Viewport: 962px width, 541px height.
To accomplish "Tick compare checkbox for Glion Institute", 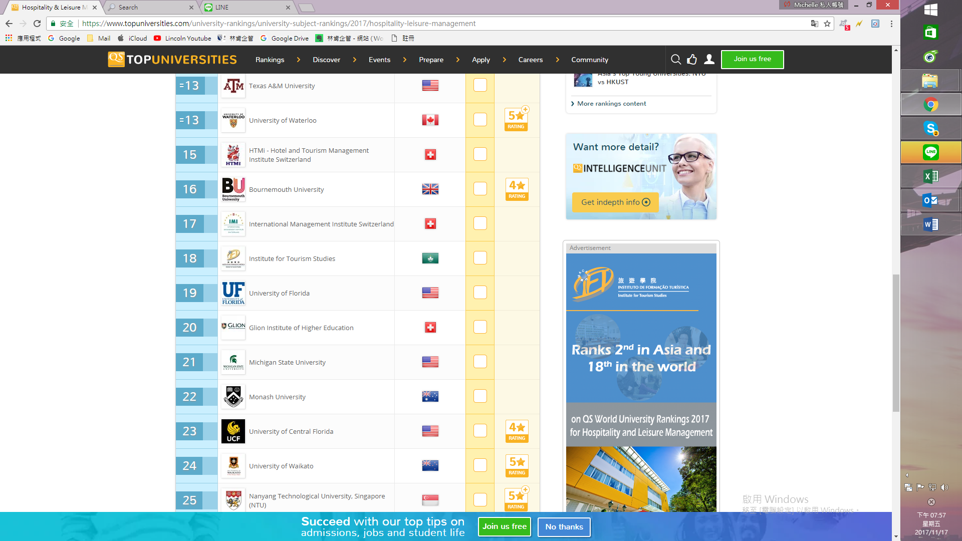I will [480, 327].
